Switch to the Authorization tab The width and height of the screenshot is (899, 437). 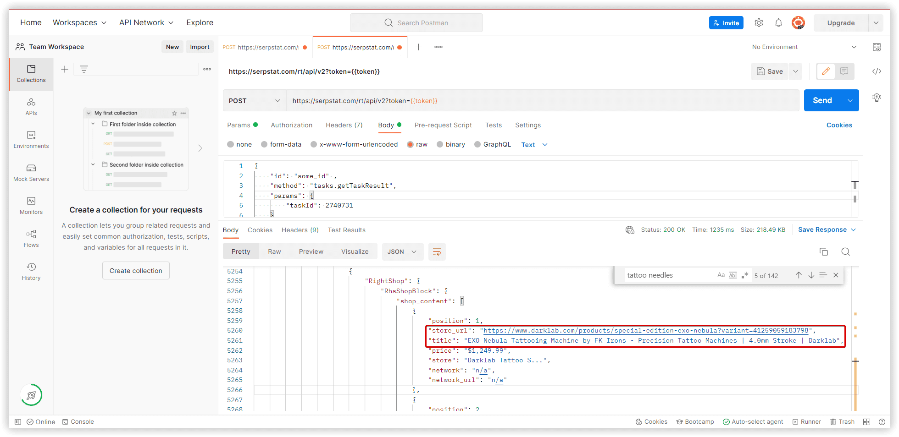(291, 125)
